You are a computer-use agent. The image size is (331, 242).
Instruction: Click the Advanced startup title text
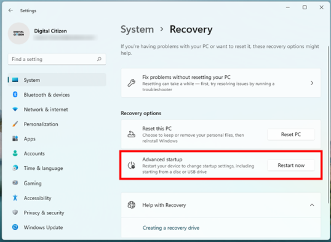(x=162, y=159)
